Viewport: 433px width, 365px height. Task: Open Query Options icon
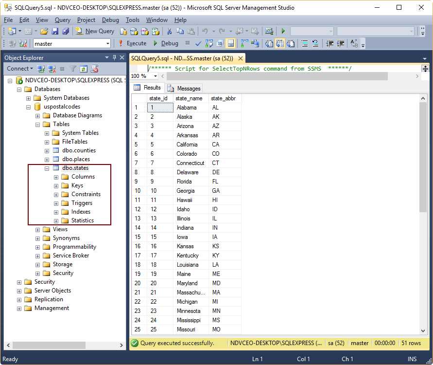pyautogui.click(x=220, y=43)
